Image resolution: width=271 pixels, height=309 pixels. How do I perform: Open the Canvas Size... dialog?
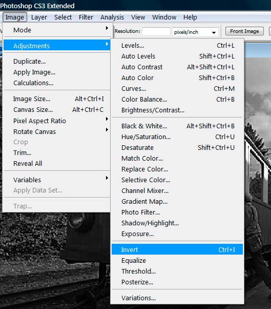(57, 109)
